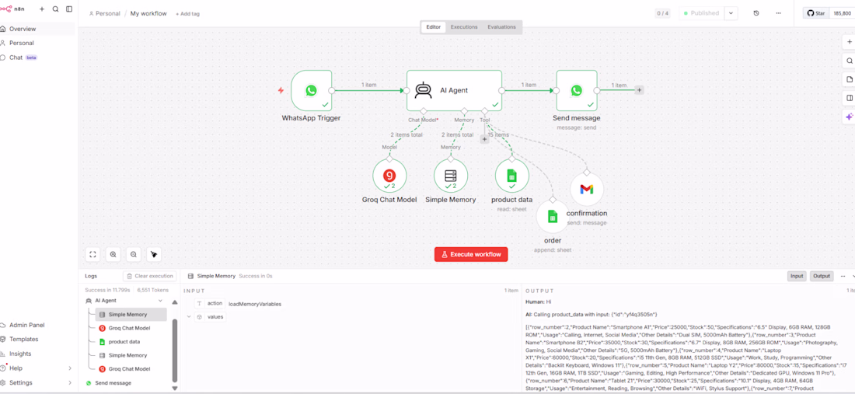This screenshot has width=855, height=394.
Task: Select the Simple Memory node on canvas
Action: (x=450, y=176)
